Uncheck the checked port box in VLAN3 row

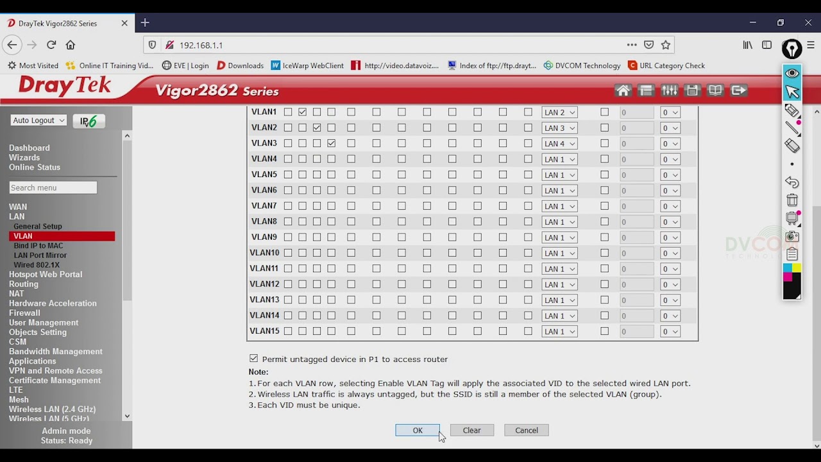(x=331, y=143)
